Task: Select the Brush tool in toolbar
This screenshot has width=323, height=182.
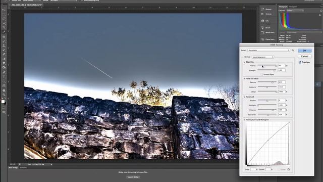Action: [4, 41]
